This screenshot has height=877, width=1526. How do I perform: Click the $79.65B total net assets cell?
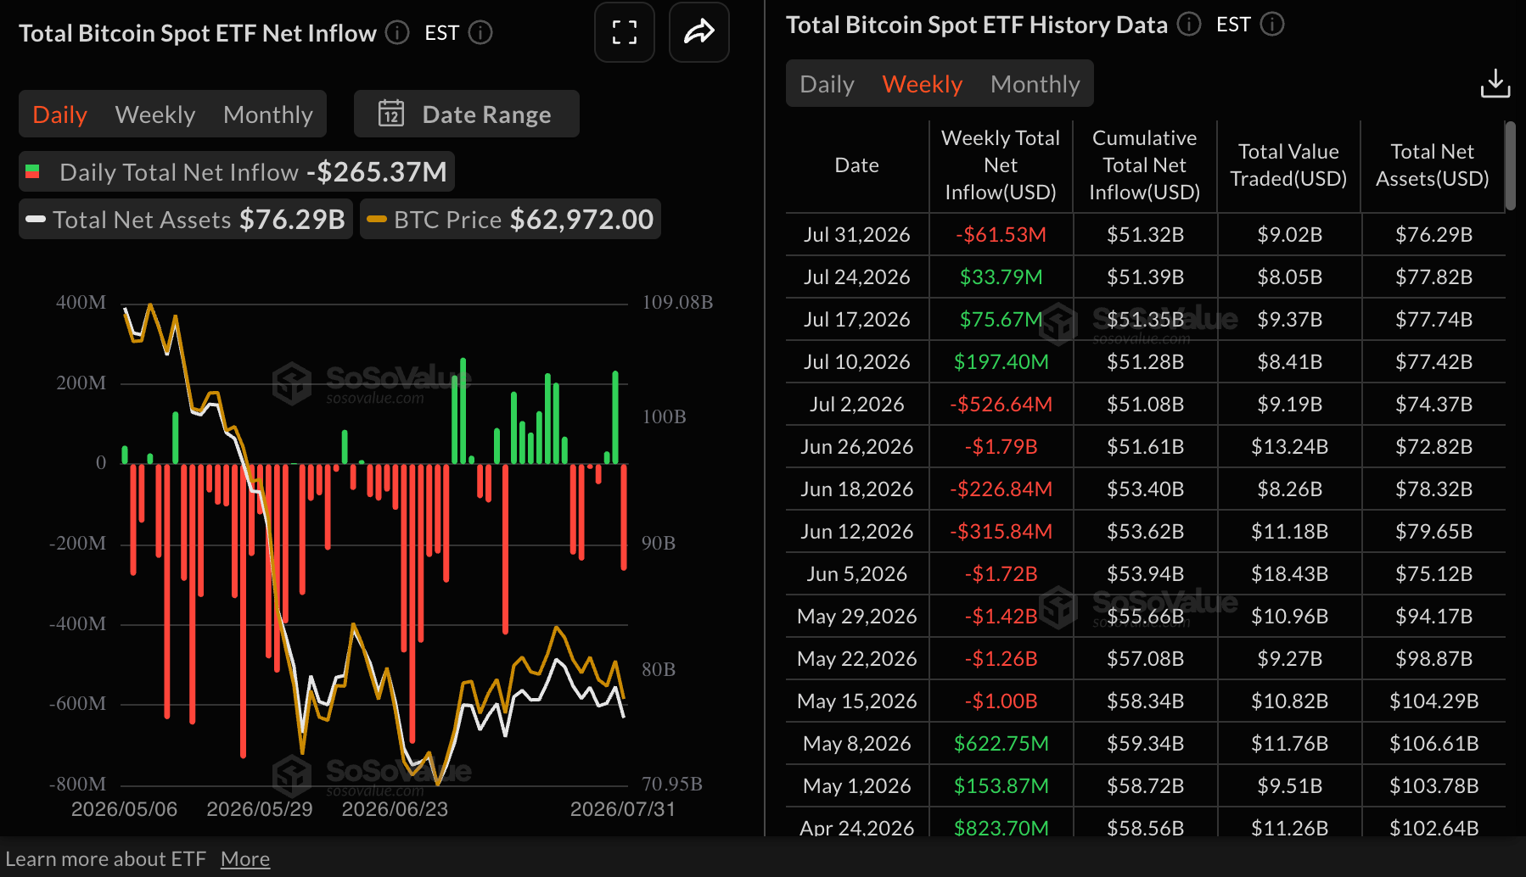(1433, 531)
